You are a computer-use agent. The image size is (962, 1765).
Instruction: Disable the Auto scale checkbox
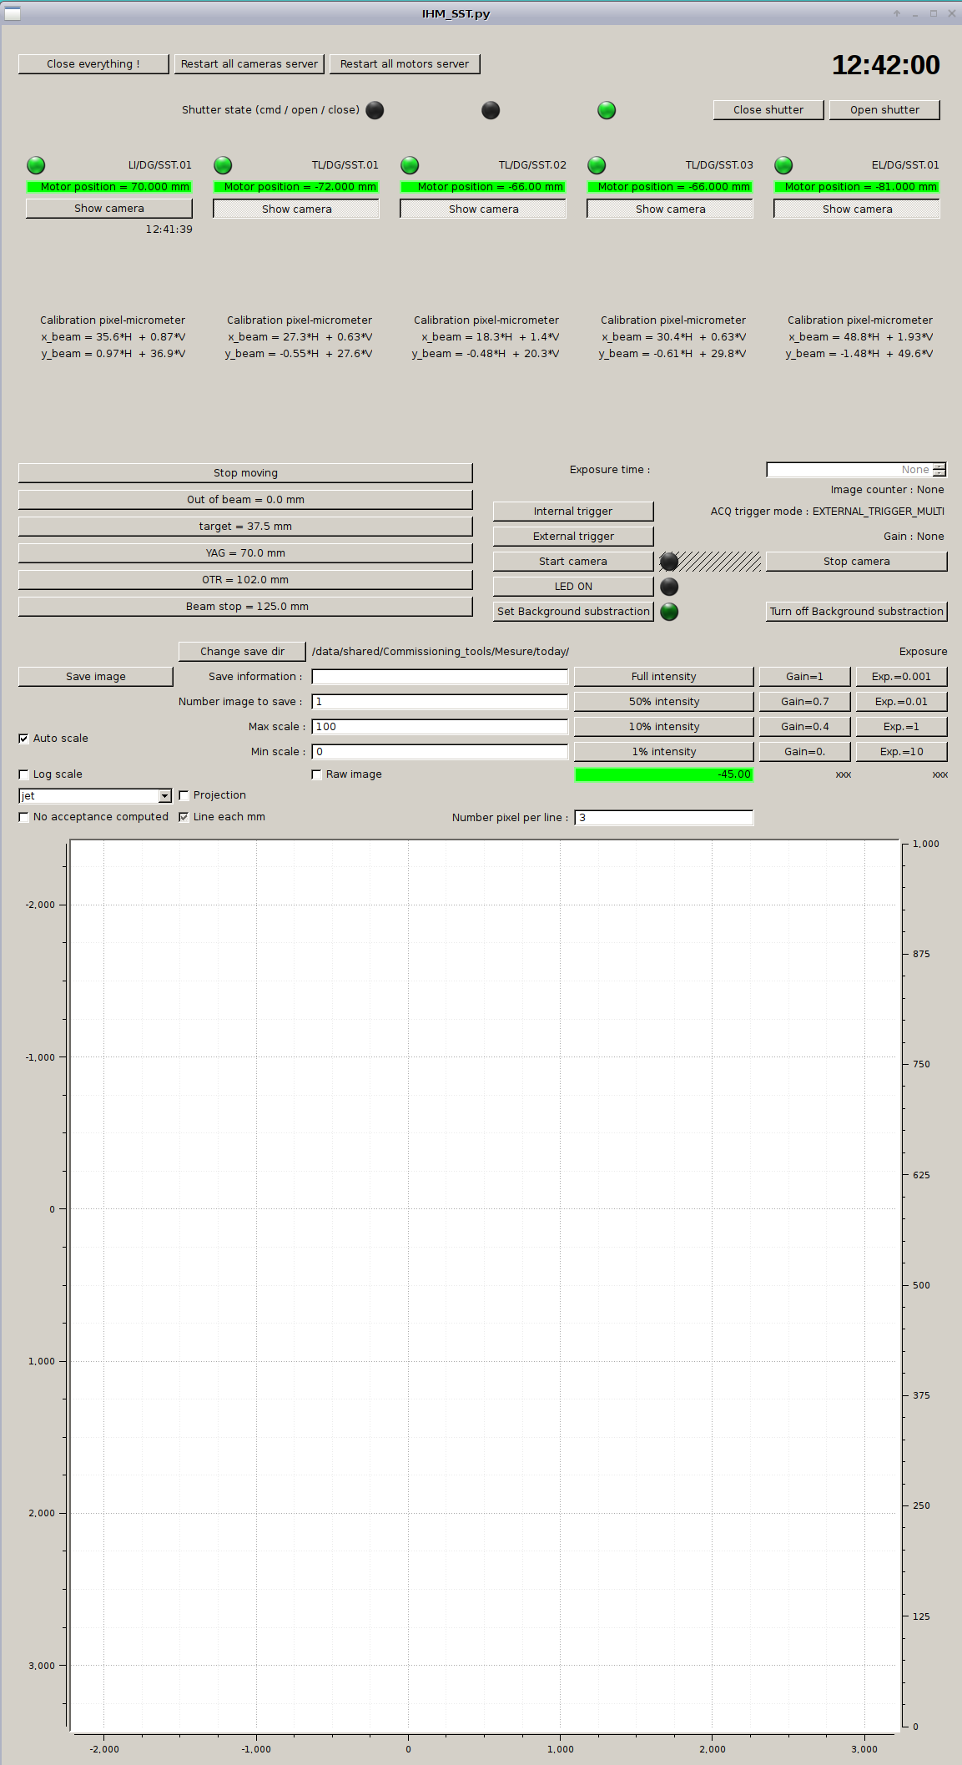tap(23, 739)
